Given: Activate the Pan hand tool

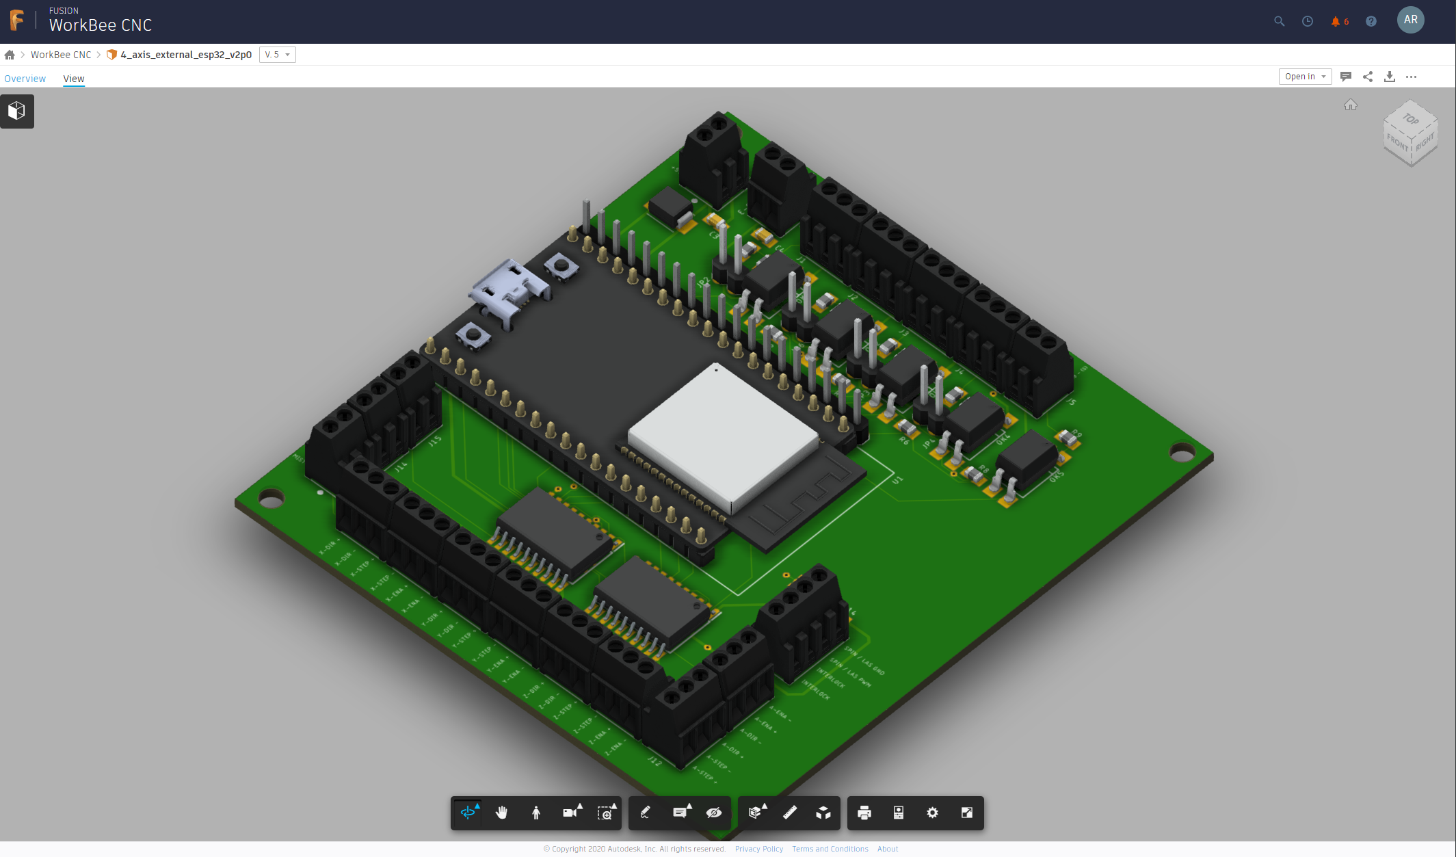Looking at the screenshot, I should click(501, 813).
